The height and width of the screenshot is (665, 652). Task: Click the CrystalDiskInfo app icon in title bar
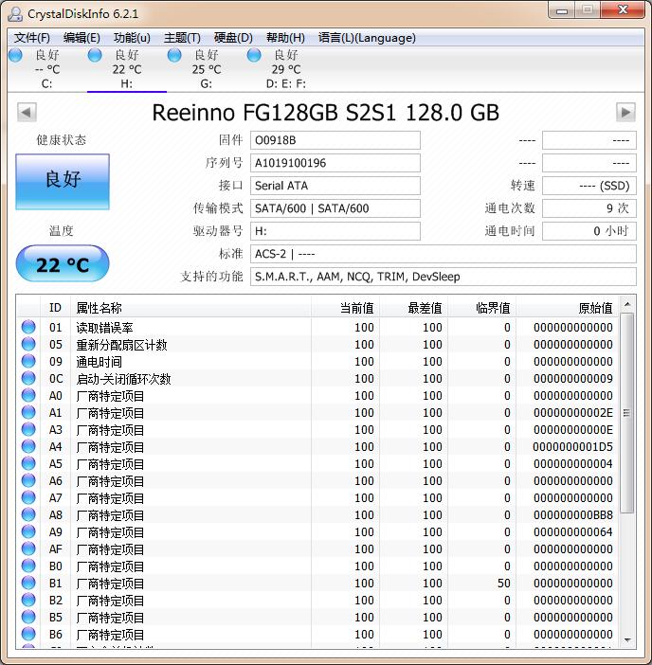[x=15, y=13]
